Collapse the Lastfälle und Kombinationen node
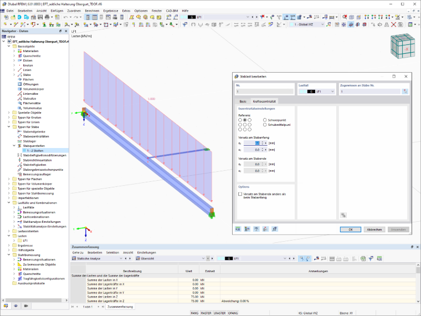421x316 pixels. (x=9, y=203)
